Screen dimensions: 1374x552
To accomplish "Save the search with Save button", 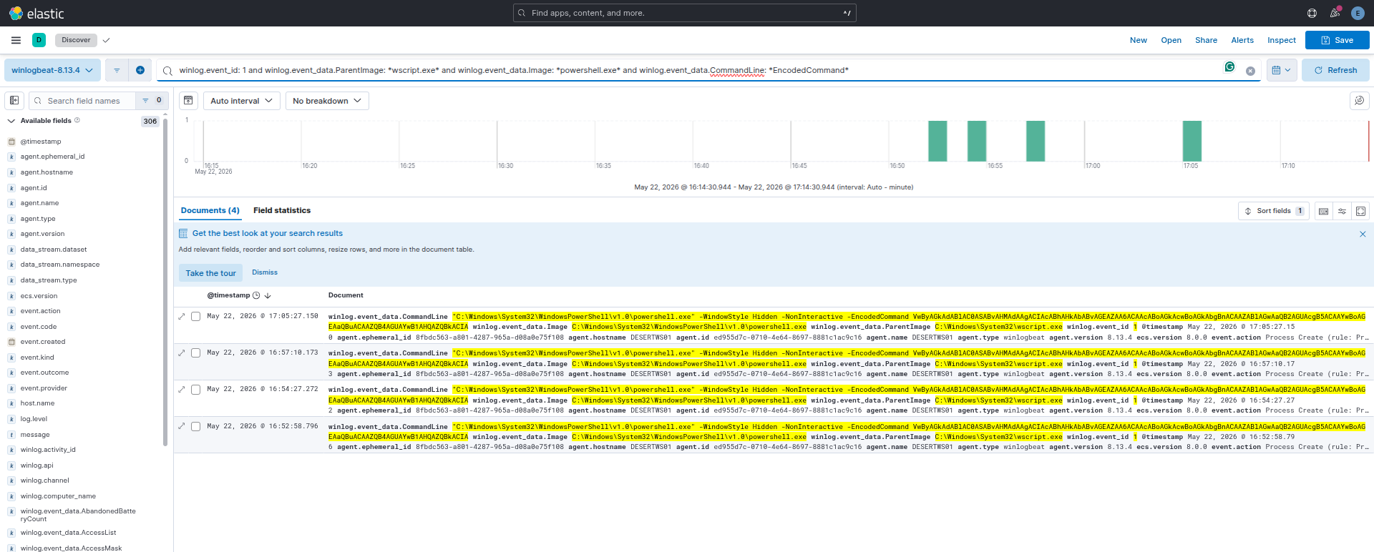I will [x=1337, y=40].
